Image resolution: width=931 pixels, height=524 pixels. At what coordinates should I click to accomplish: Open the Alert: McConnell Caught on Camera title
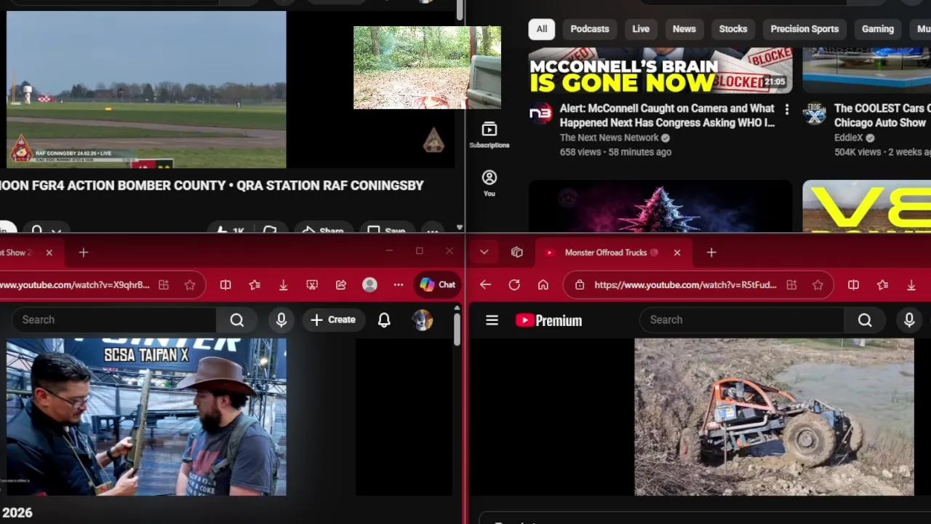(x=667, y=116)
